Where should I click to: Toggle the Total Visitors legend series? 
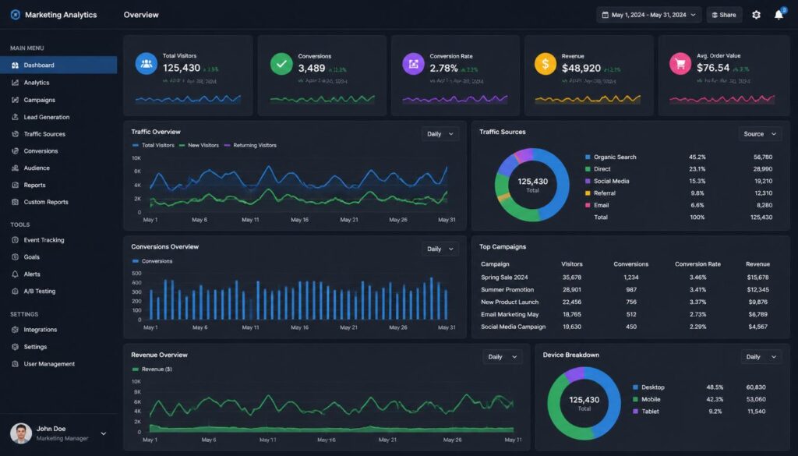154,146
